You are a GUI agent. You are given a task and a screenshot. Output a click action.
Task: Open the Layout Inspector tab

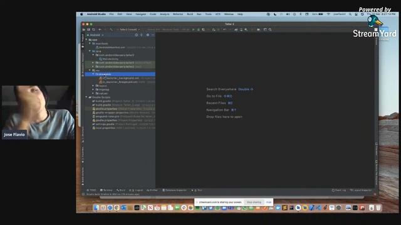click(x=361, y=190)
